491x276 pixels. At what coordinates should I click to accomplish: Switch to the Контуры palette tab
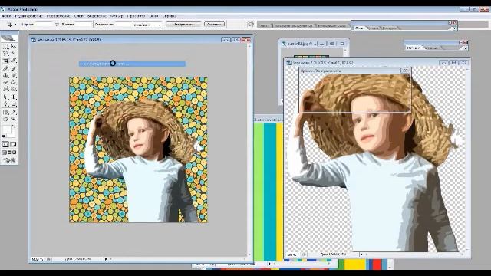389,28
